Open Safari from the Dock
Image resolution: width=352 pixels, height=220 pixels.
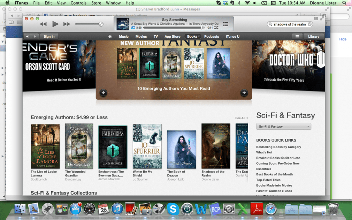tap(271, 209)
